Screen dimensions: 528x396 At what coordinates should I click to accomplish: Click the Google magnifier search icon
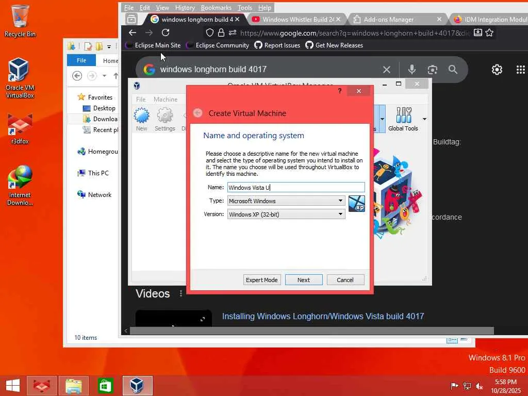(x=453, y=70)
